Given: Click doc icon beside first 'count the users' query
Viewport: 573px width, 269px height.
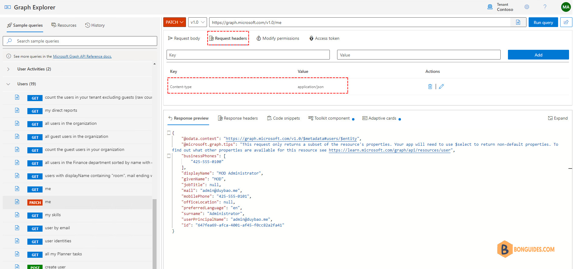Looking at the screenshot, I should click(x=17, y=97).
